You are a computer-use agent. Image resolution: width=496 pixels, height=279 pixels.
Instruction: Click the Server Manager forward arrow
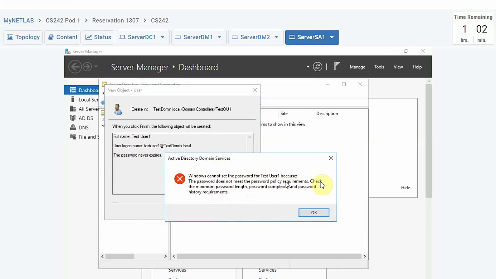[87, 67]
